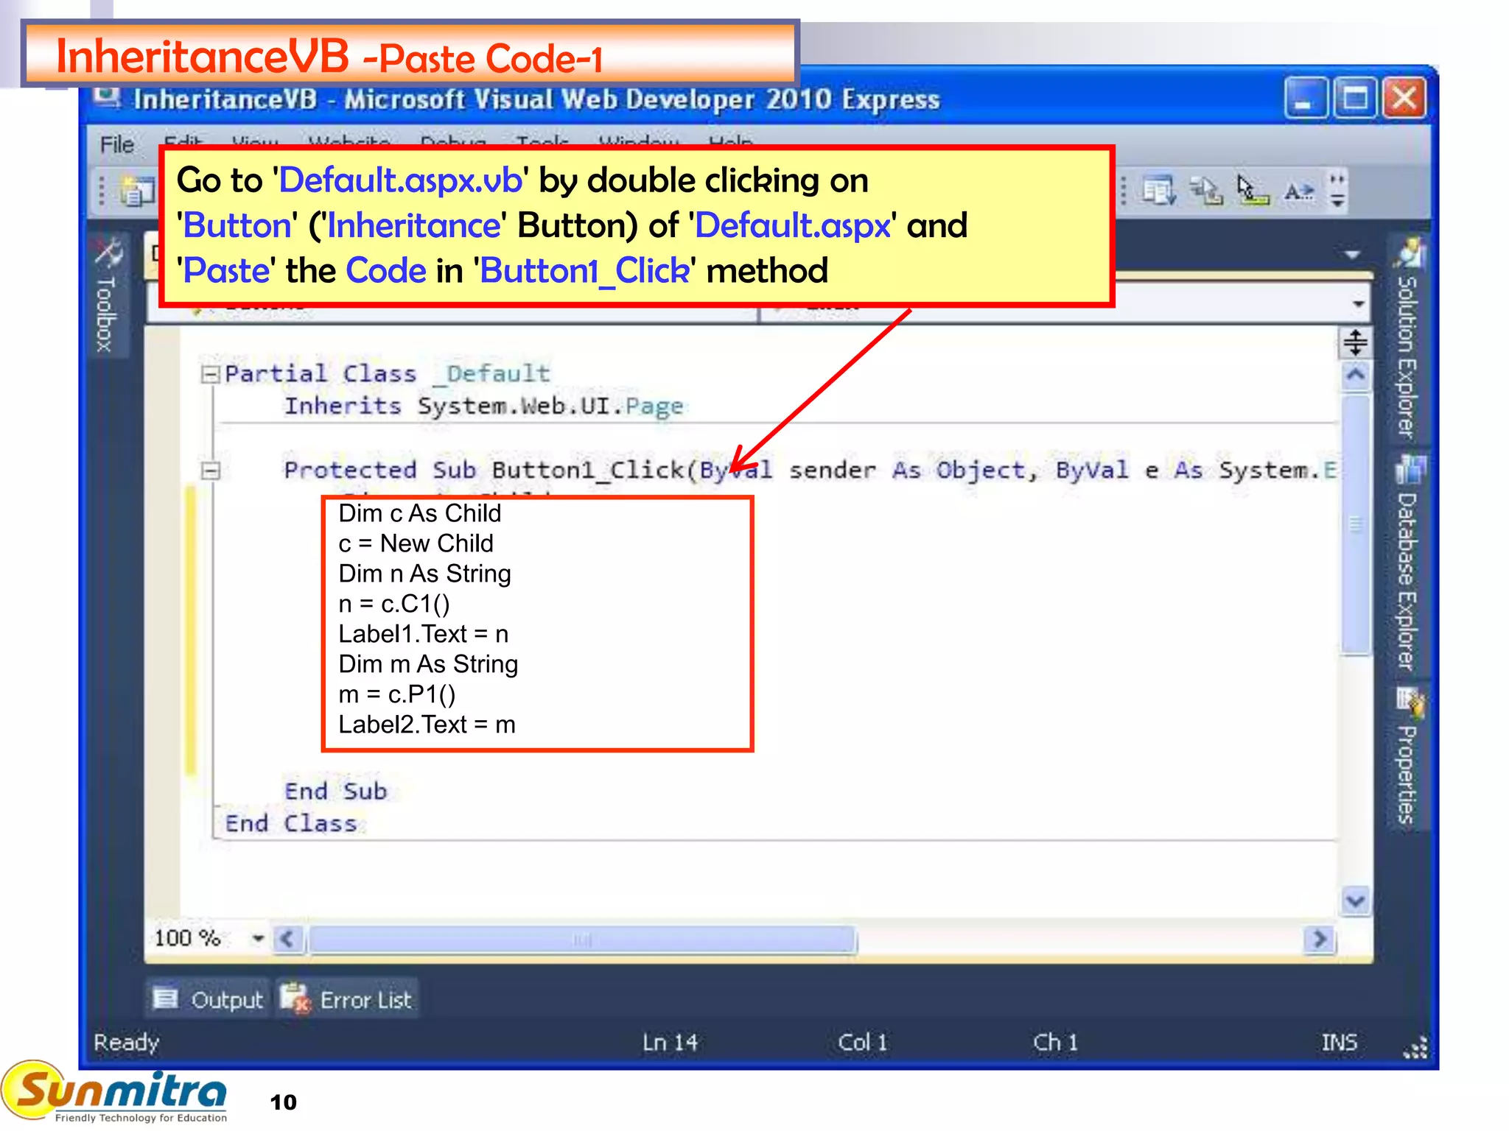Click the A text toolbar icon
The width and height of the screenshot is (1509, 1131).
(1299, 192)
